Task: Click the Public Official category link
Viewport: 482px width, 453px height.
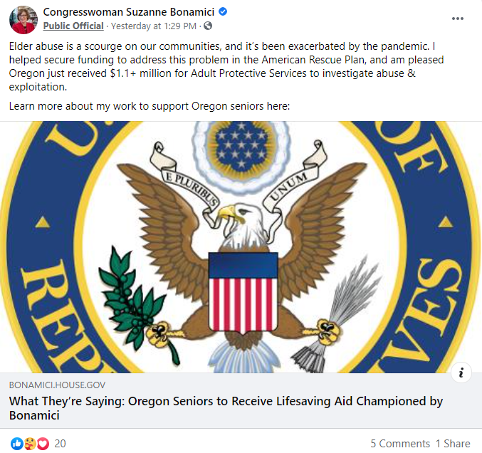Action: pos(73,26)
